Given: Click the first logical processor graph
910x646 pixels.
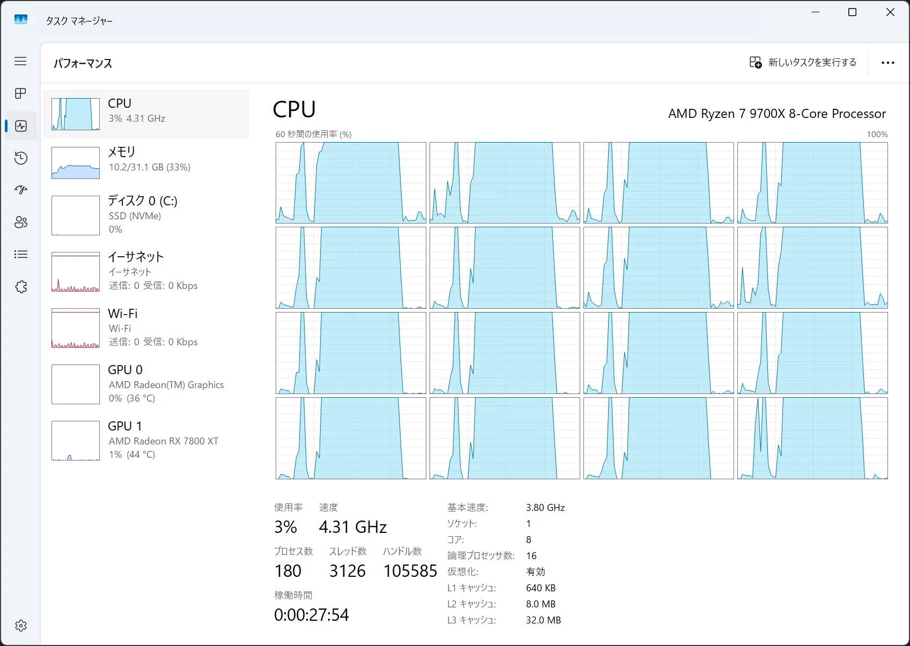Looking at the screenshot, I should tap(351, 183).
